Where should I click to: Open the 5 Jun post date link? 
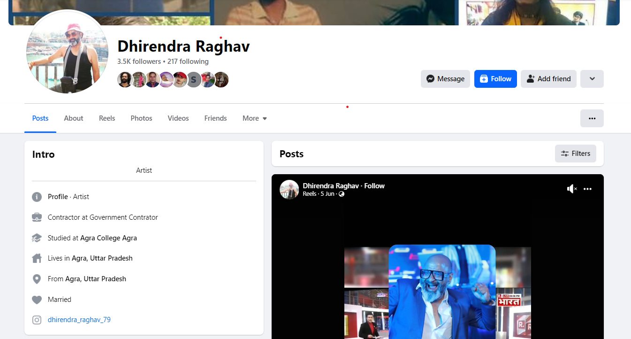(x=327, y=194)
